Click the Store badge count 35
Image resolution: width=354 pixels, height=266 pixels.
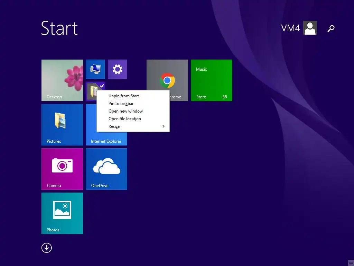[224, 97]
